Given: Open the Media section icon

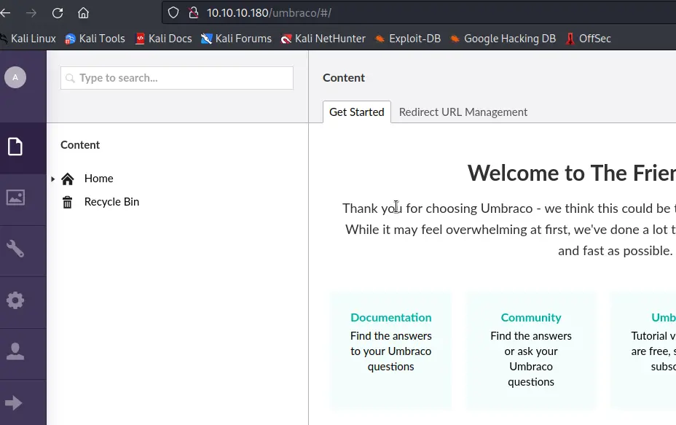Looking at the screenshot, I should (x=15, y=198).
